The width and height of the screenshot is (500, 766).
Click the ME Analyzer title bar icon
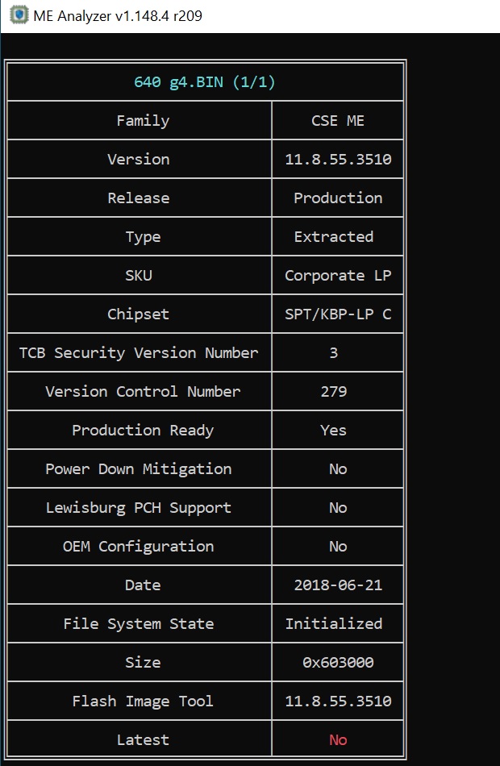pyautogui.click(x=16, y=15)
